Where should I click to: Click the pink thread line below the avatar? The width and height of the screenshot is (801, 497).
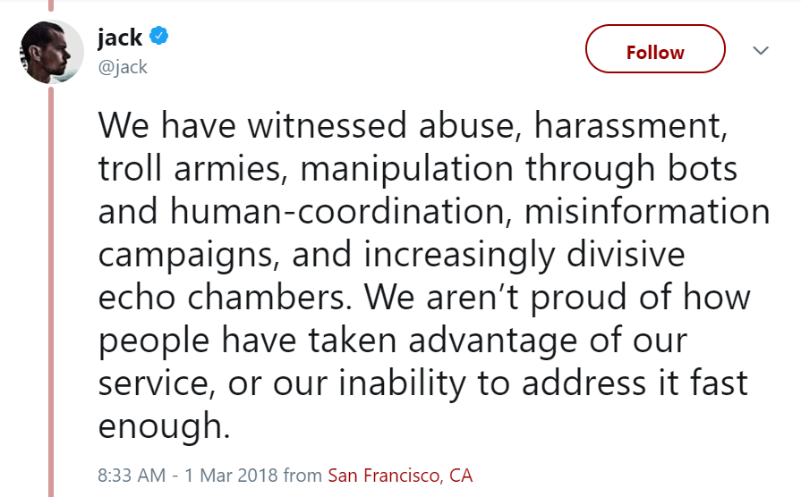(51, 291)
